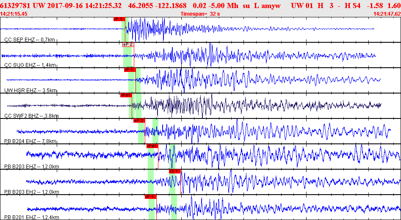Image resolution: width=401 pixels, height=220 pixels.
Task: Click the PB B201 EHZ -- 12.4km station label
Action: 32,217
